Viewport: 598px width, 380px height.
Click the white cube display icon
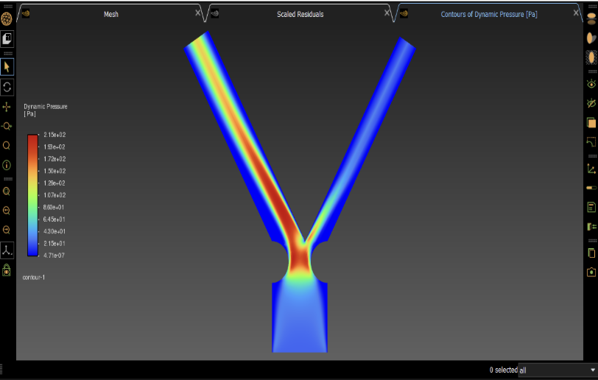click(x=7, y=38)
